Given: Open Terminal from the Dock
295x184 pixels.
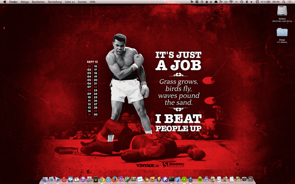Looking at the screenshot, I should coord(171,179).
